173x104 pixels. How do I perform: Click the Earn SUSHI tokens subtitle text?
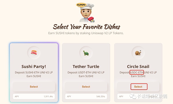tap(86, 33)
